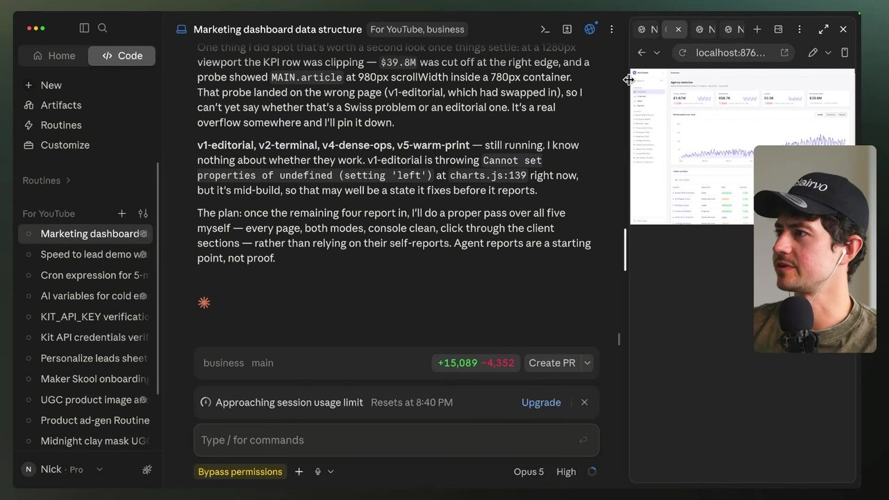Expand the Create PR dropdown arrow
Viewport: 889px width, 500px height.
tap(587, 363)
